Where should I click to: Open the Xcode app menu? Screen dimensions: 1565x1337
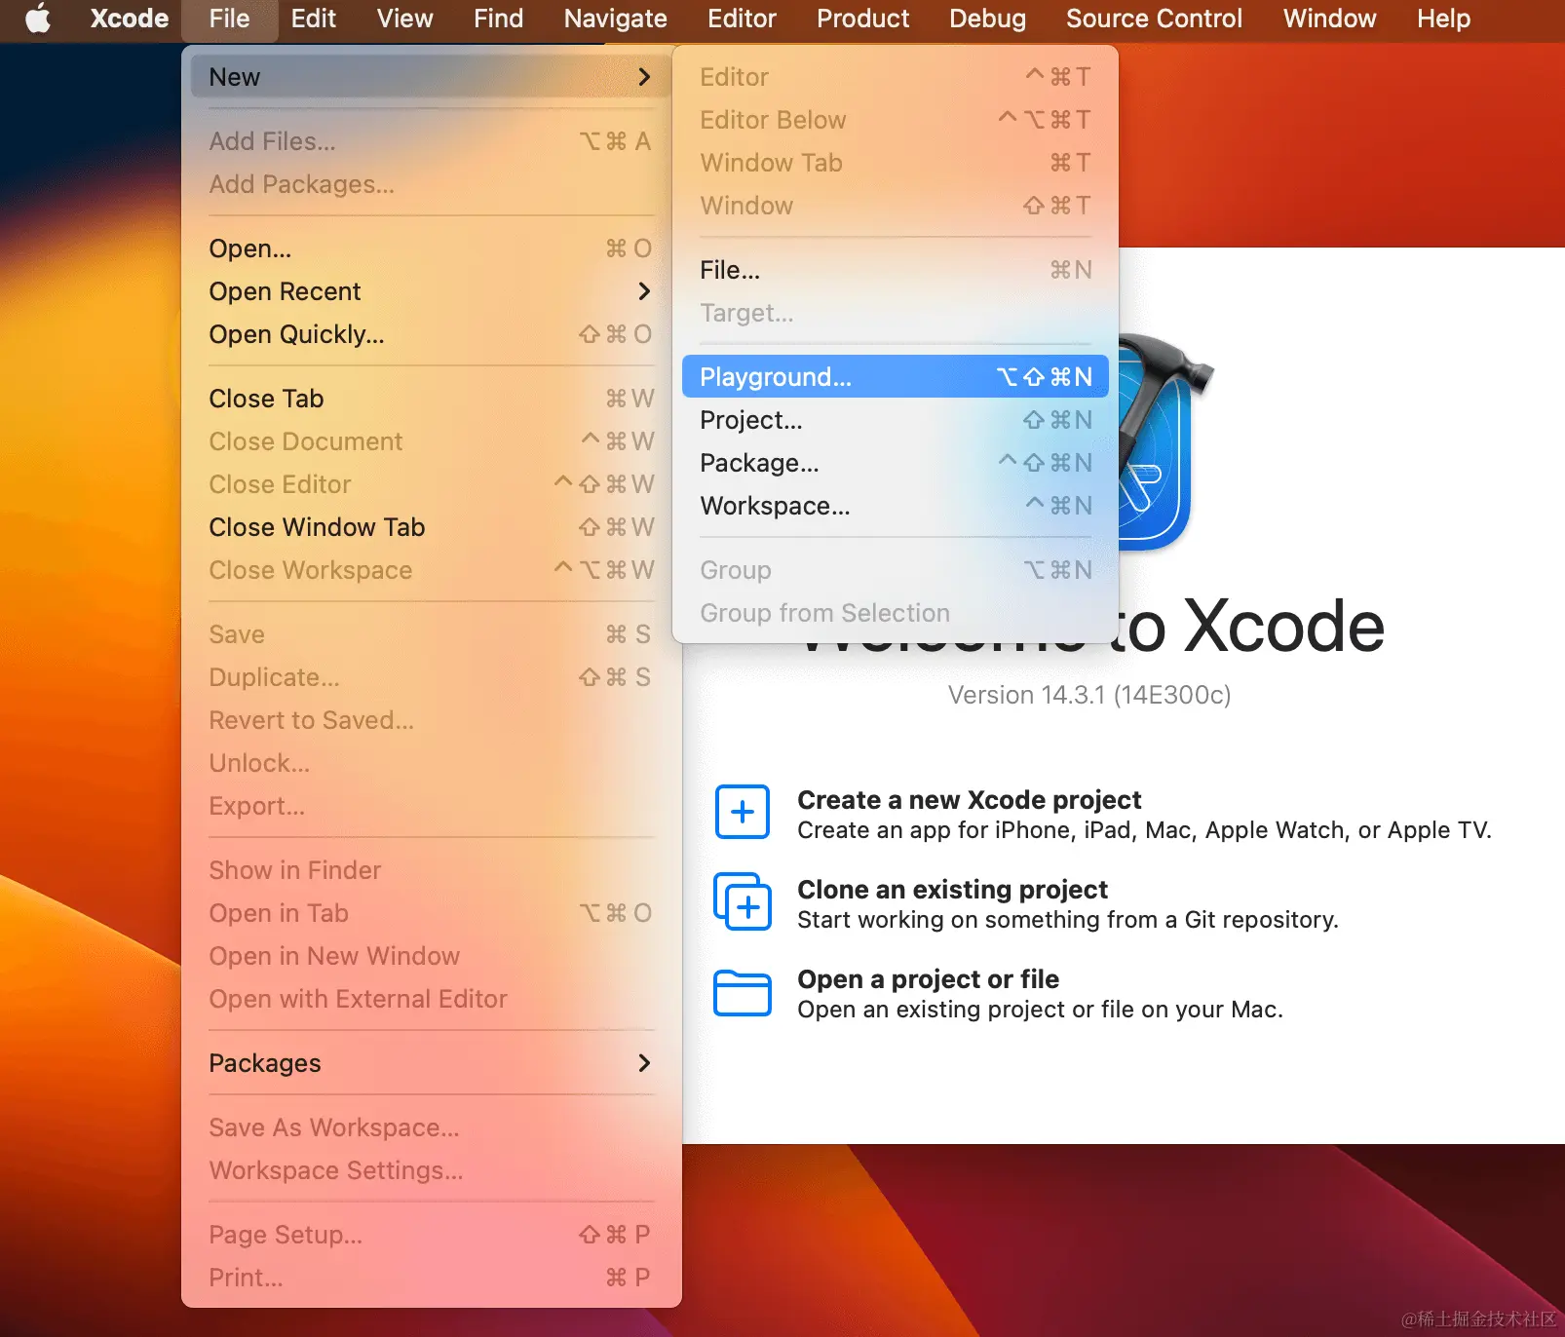coord(130,19)
